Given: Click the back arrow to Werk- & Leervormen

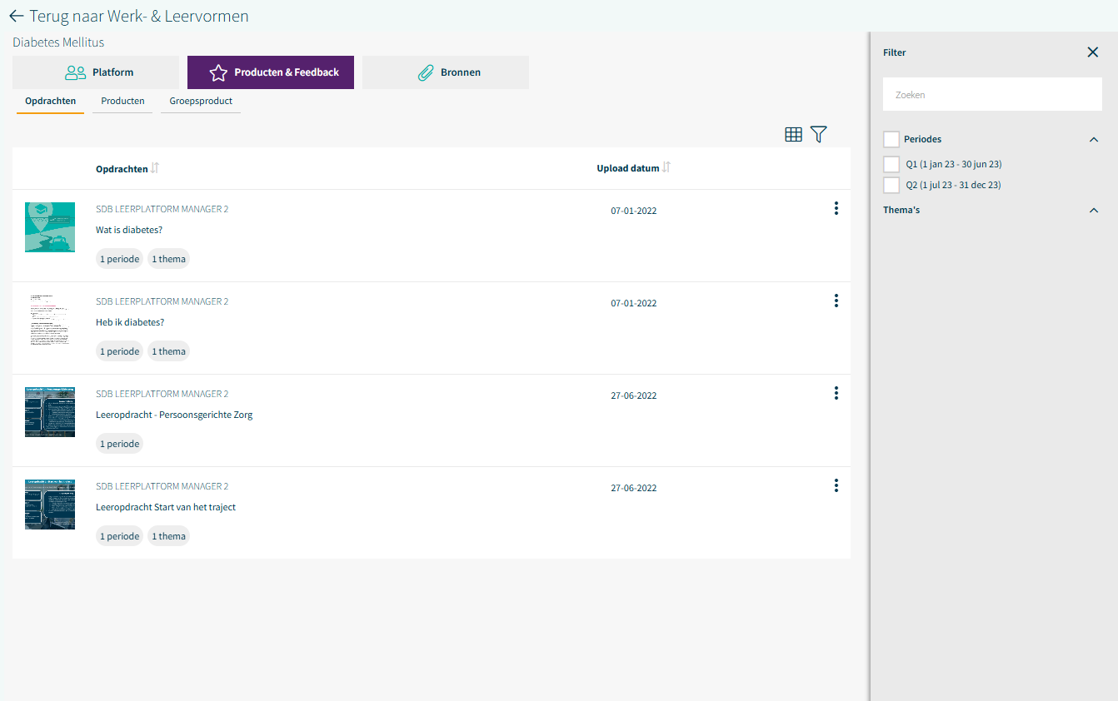Looking at the screenshot, I should coord(16,17).
